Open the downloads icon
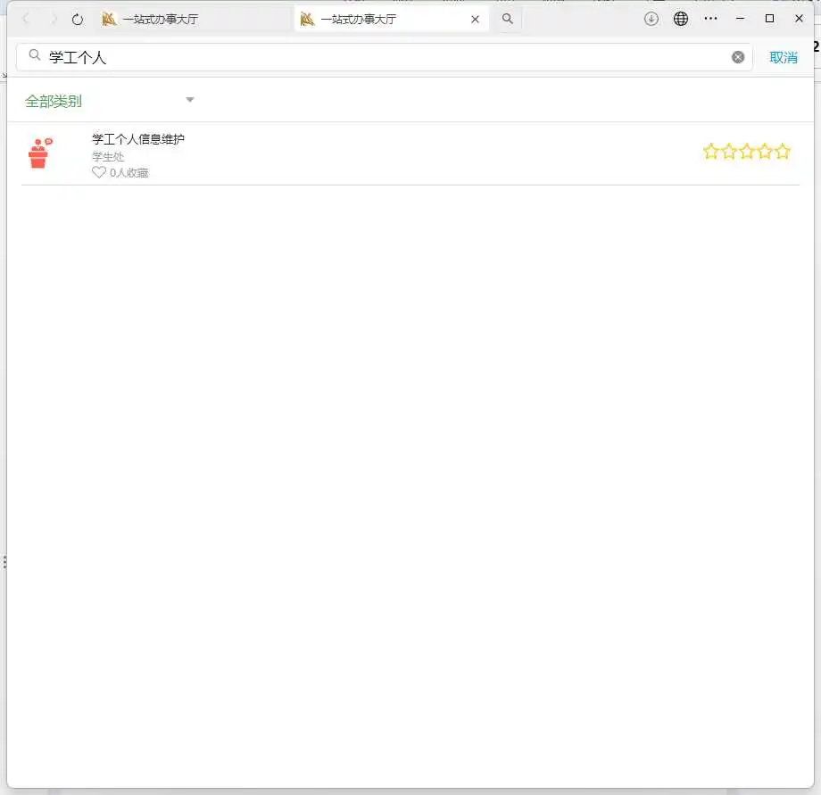Viewport: 821px width, 795px height. click(x=651, y=19)
